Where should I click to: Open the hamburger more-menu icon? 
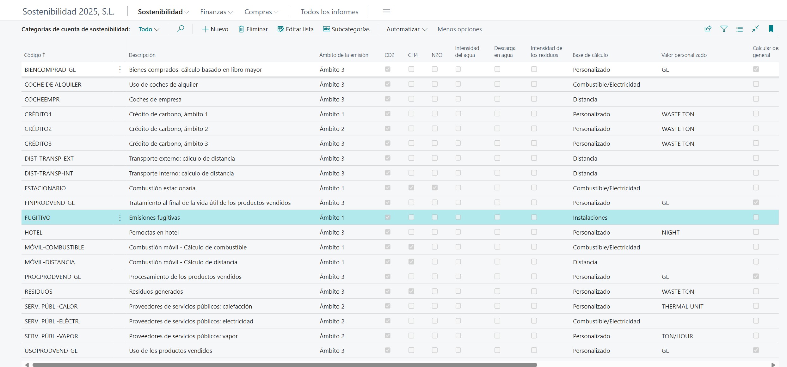[386, 11]
